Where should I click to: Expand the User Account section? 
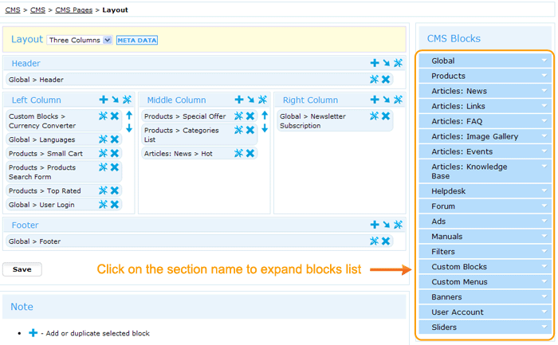[485, 312]
